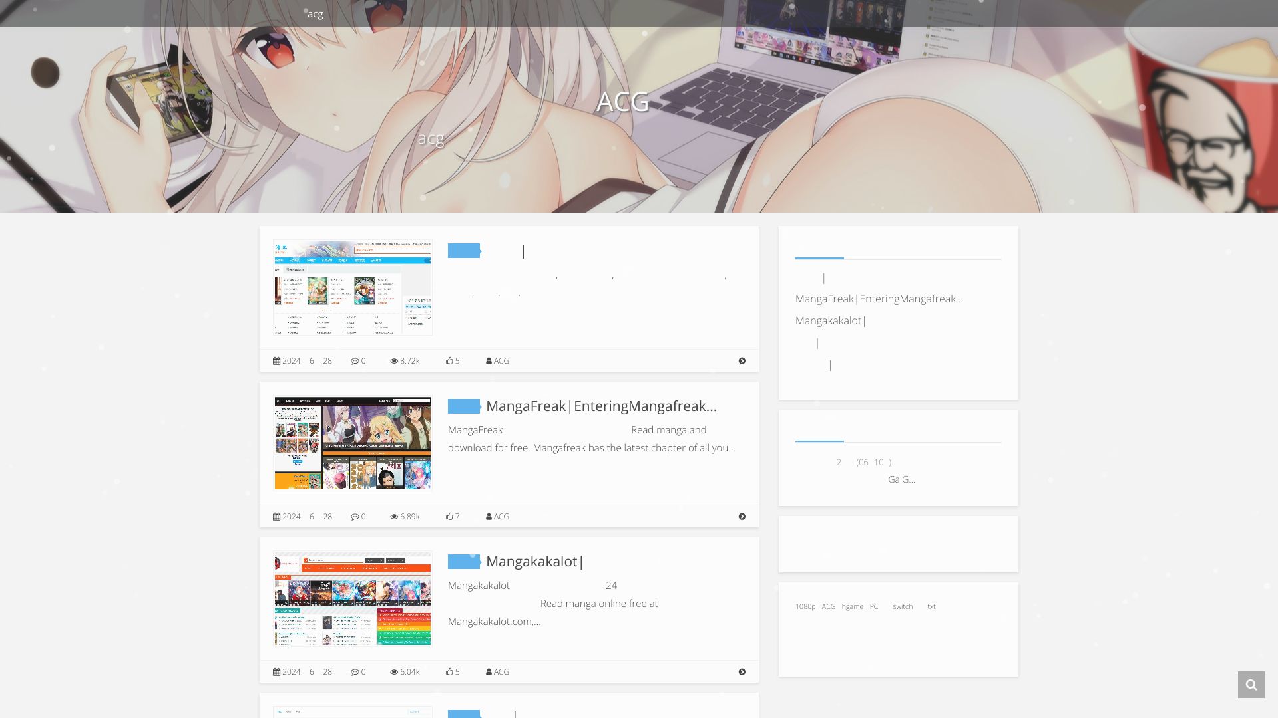Click the calendar icon on the Mangakakalot post
The width and height of the screenshot is (1278, 718).
coord(276,672)
